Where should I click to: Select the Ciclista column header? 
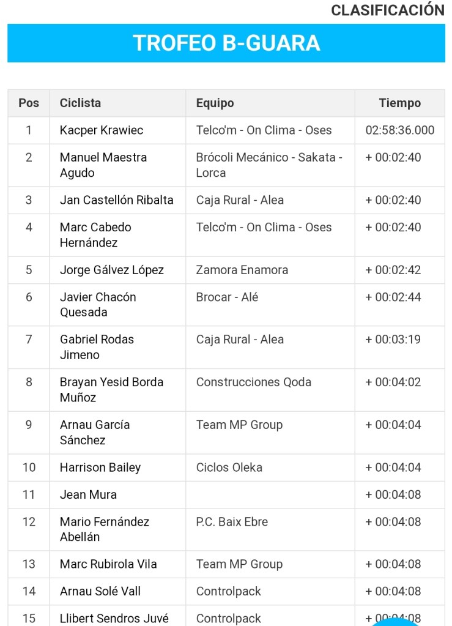[x=80, y=103]
